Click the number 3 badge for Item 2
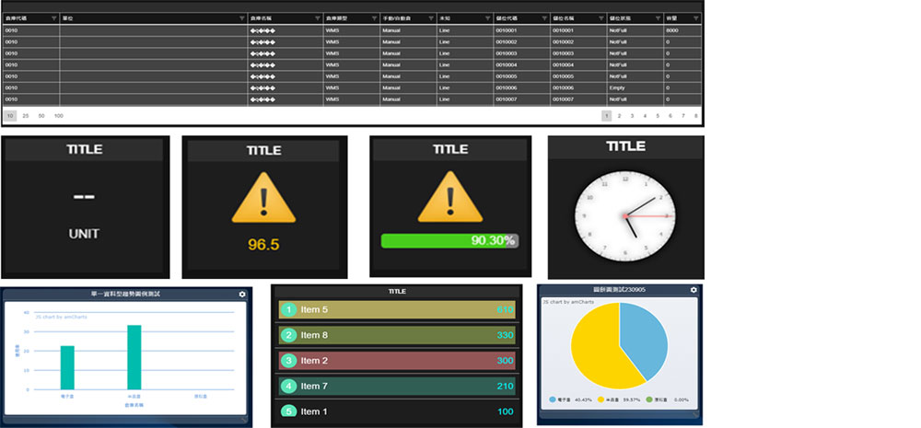 (289, 361)
